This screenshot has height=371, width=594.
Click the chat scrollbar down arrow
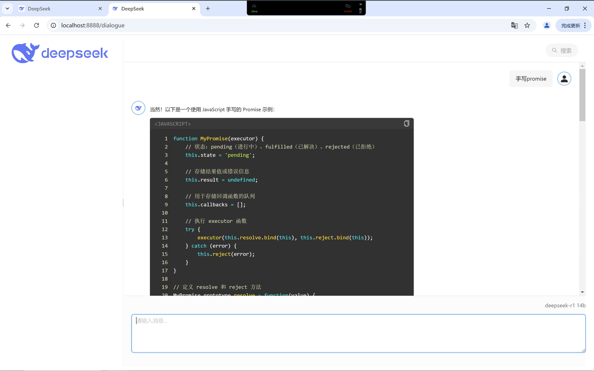click(x=582, y=292)
